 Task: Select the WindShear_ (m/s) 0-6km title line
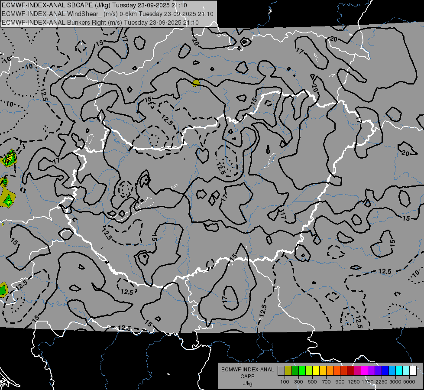click(x=107, y=14)
